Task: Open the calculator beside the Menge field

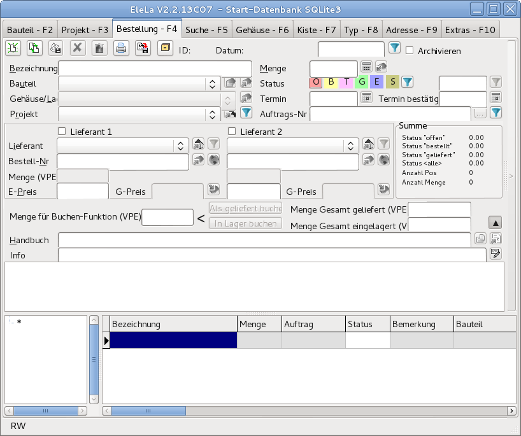Action: (366, 67)
